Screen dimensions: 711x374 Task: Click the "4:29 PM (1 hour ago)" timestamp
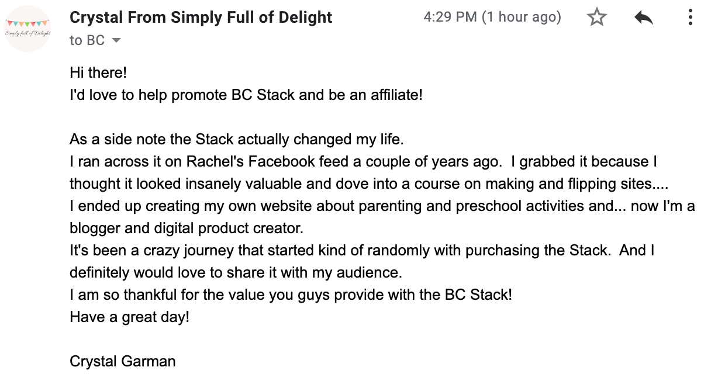[x=492, y=18]
